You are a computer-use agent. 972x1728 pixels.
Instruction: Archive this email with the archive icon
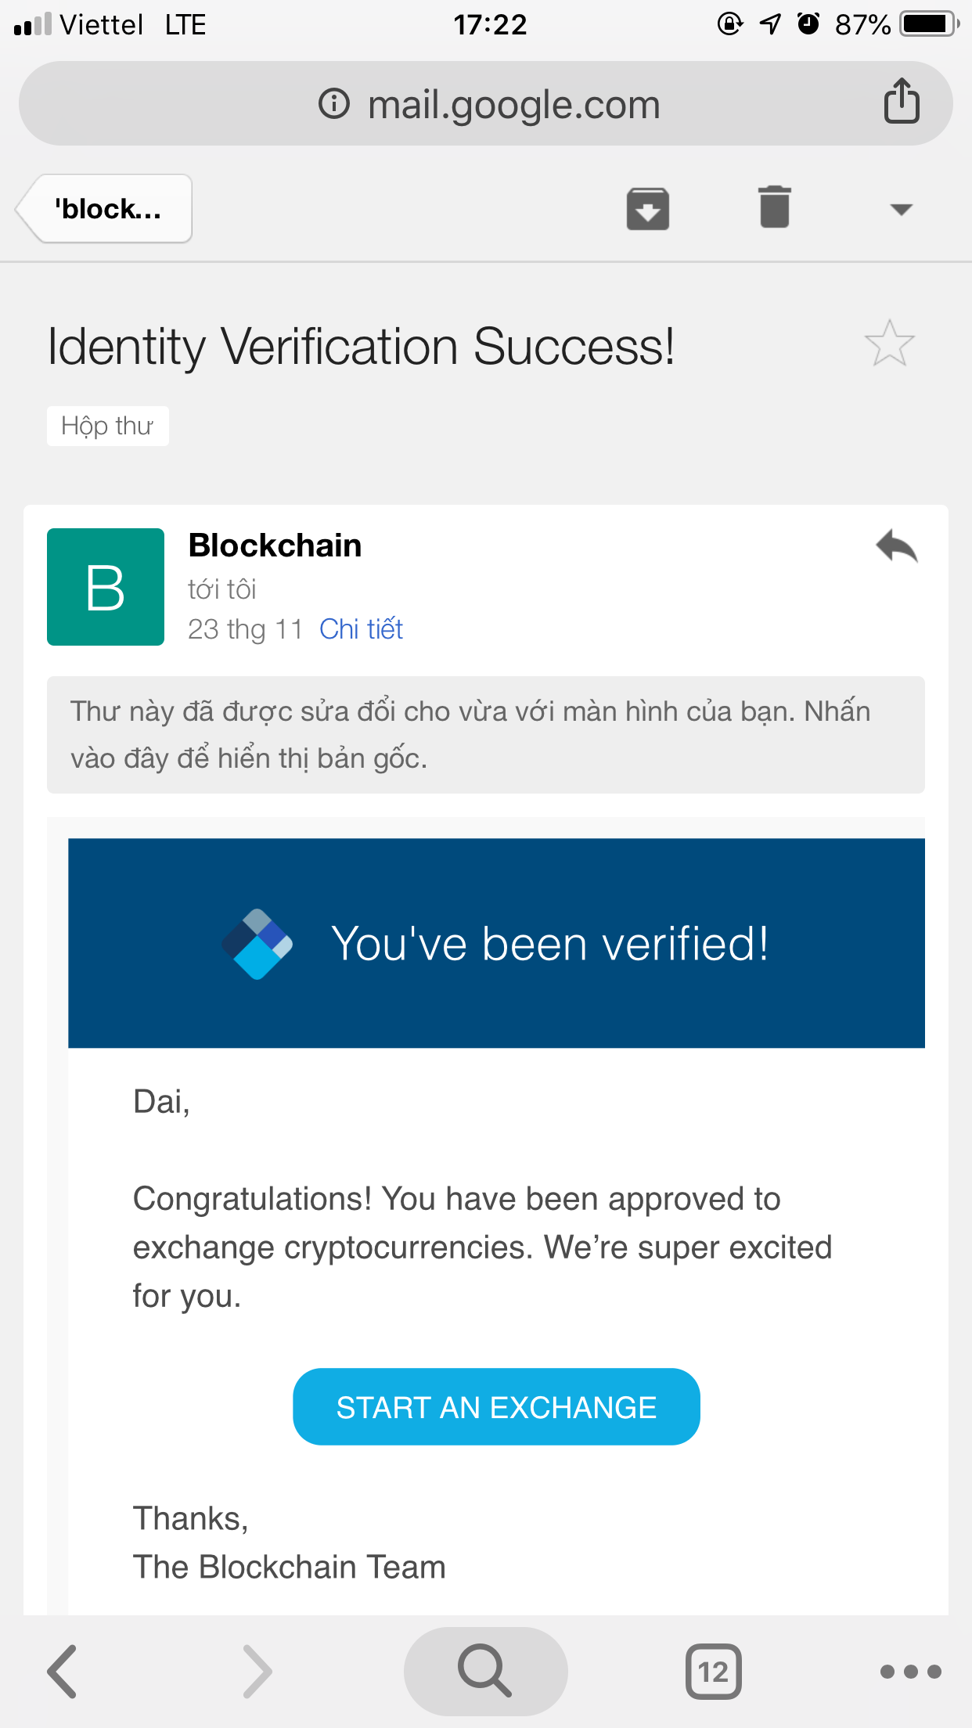click(647, 209)
